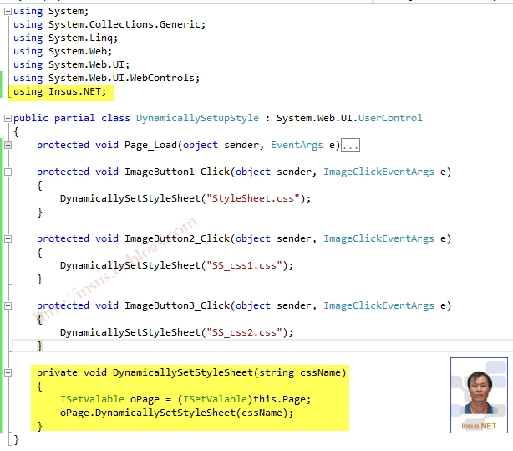Collapse the DynamicallySetStyleSheet method
Image resolution: width=513 pixels, height=451 pixels.
[x=8, y=372]
